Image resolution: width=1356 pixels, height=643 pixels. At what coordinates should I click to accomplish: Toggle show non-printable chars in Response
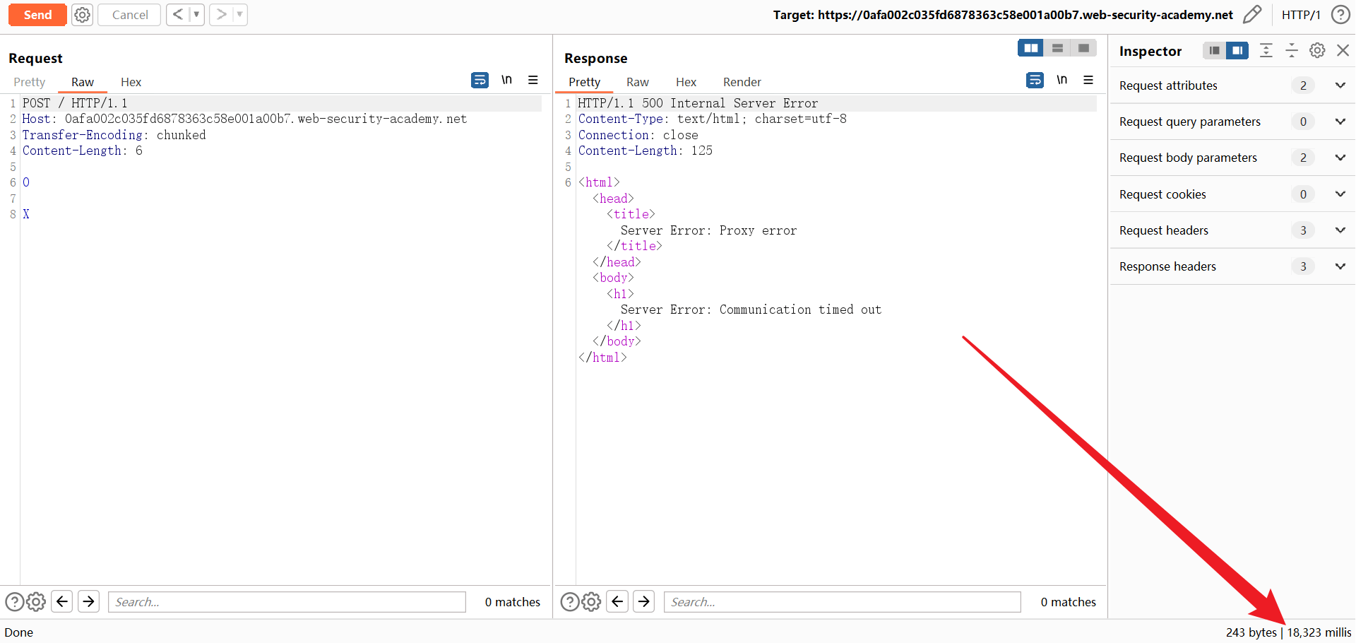point(1061,81)
